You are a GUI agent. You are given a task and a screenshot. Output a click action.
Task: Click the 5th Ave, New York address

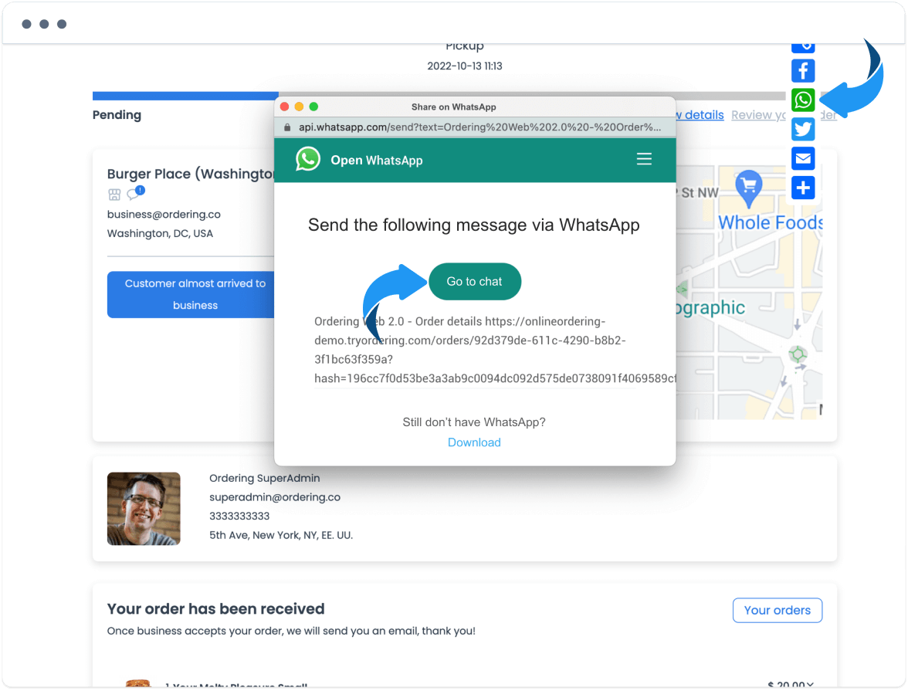point(281,535)
